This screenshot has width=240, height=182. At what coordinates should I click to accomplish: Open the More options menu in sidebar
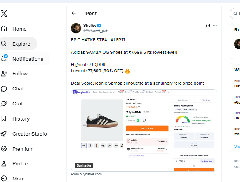12,179
